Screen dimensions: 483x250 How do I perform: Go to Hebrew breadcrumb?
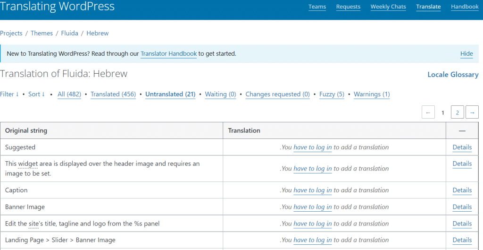pos(97,33)
